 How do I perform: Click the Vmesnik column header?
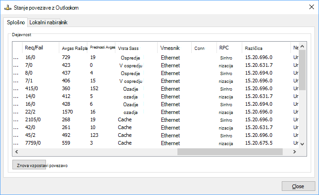(174, 48)
